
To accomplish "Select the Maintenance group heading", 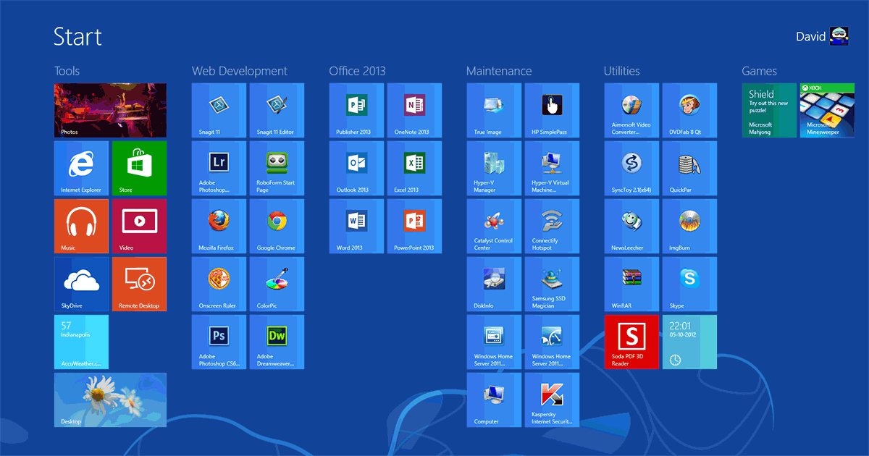I will tap(499, 71).
